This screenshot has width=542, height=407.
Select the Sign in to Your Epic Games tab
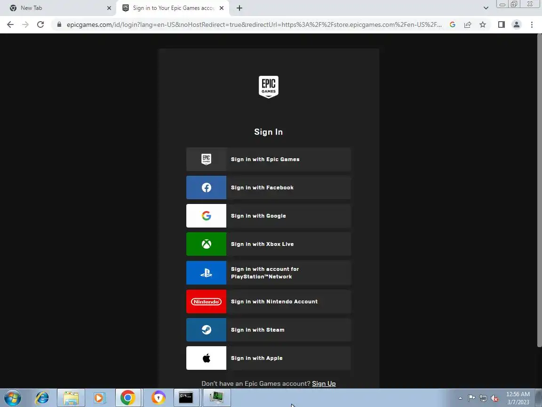(x=173, y=8)
